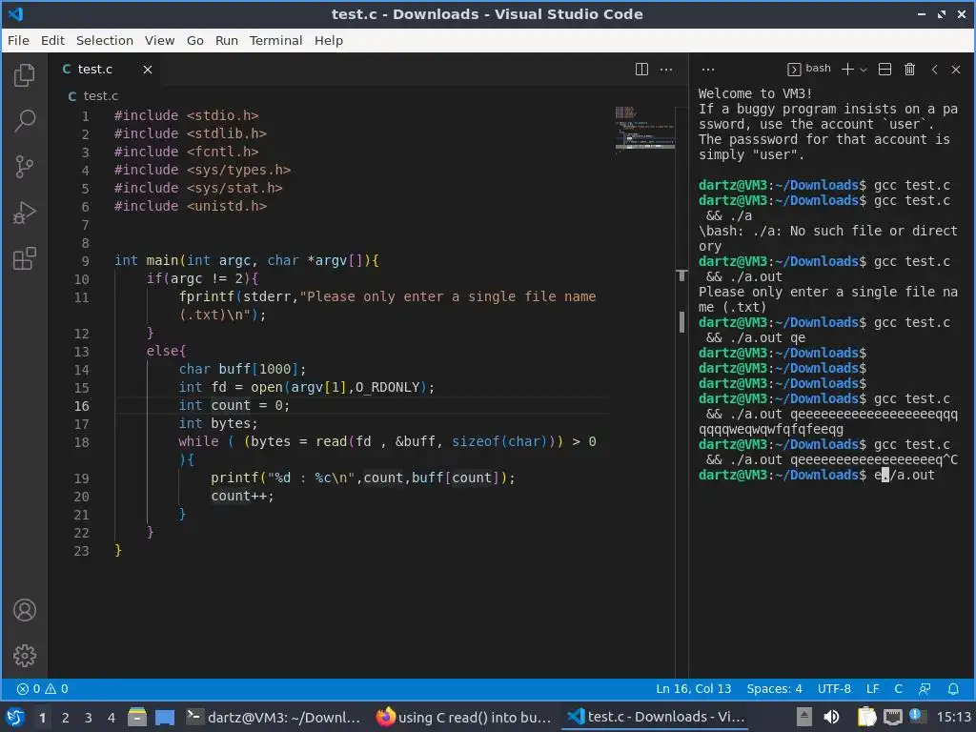Open Run and Debug view
This screenshot has width=976, height=732.
(x=24, y=213)
